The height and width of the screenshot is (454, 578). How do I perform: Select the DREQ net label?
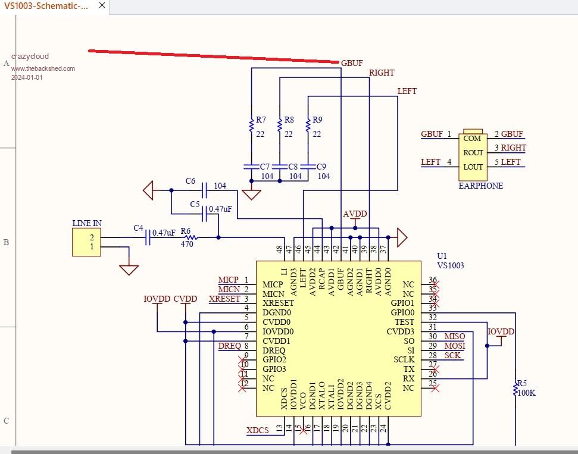point(229,346)
